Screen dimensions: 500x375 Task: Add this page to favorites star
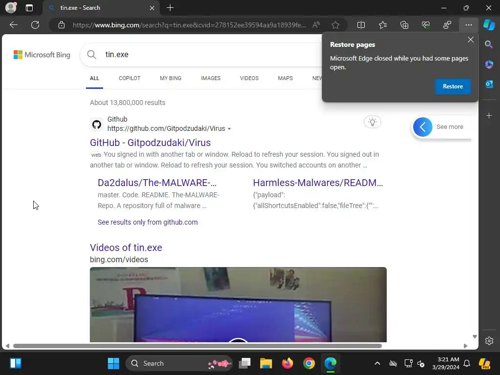click(x=335, y=25)
